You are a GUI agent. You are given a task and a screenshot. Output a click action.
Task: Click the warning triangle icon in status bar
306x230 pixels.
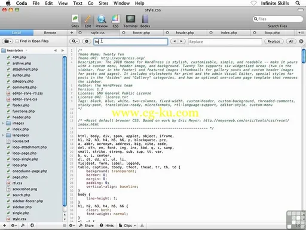coord(142,225)
